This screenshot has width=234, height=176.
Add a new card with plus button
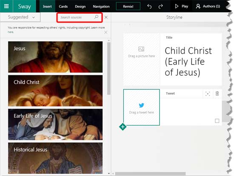click(x=123, y=127)
